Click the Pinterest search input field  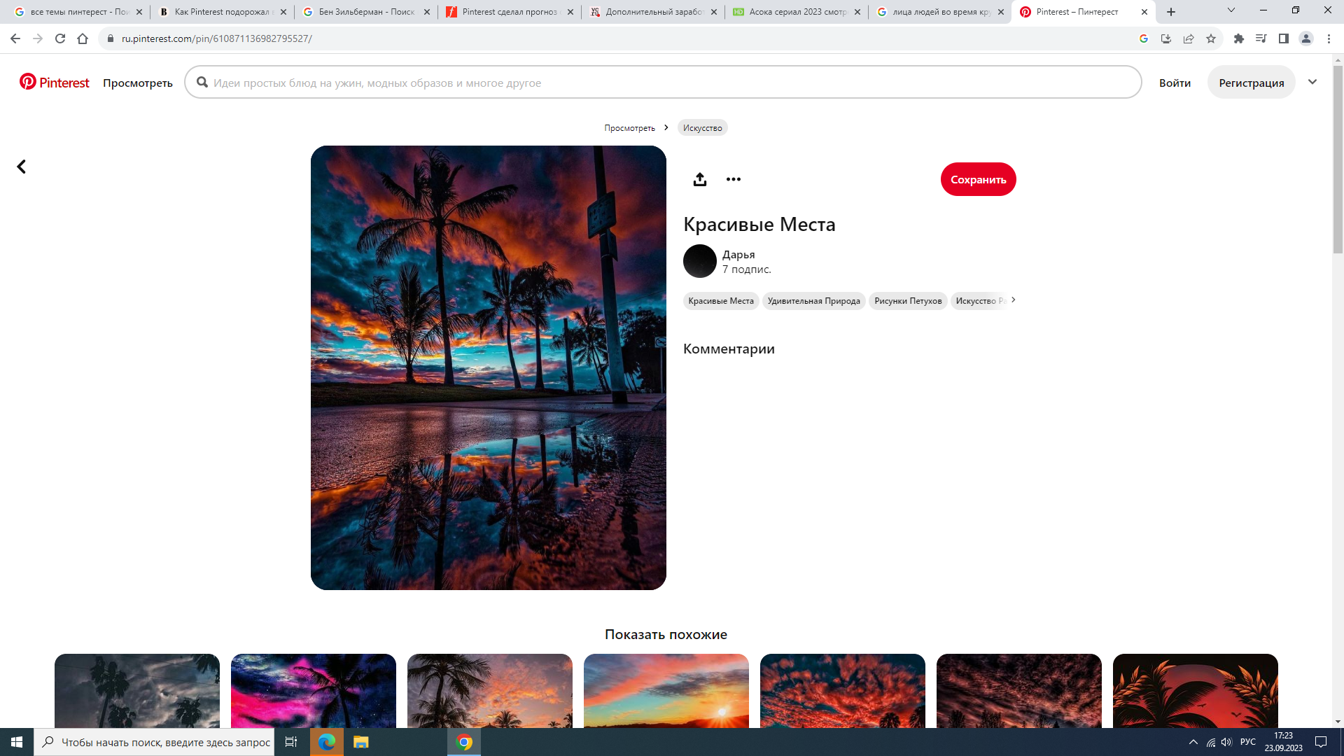pyautogui.click(x=663, y=83)
